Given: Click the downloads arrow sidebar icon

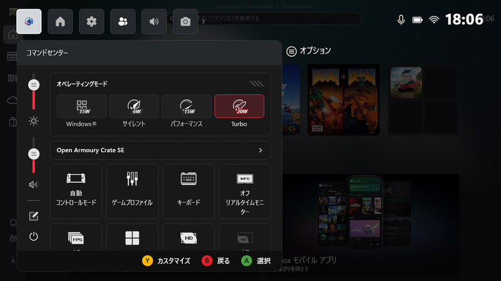Looking at the screenshot, I should tap(13, 260).
